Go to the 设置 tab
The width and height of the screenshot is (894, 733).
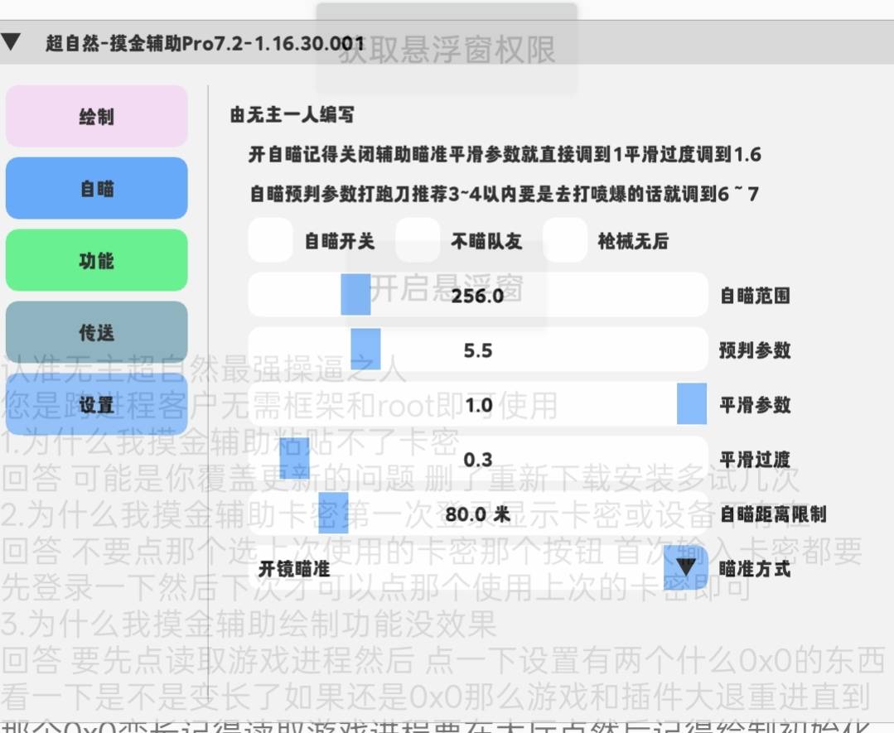coord(97,405)
